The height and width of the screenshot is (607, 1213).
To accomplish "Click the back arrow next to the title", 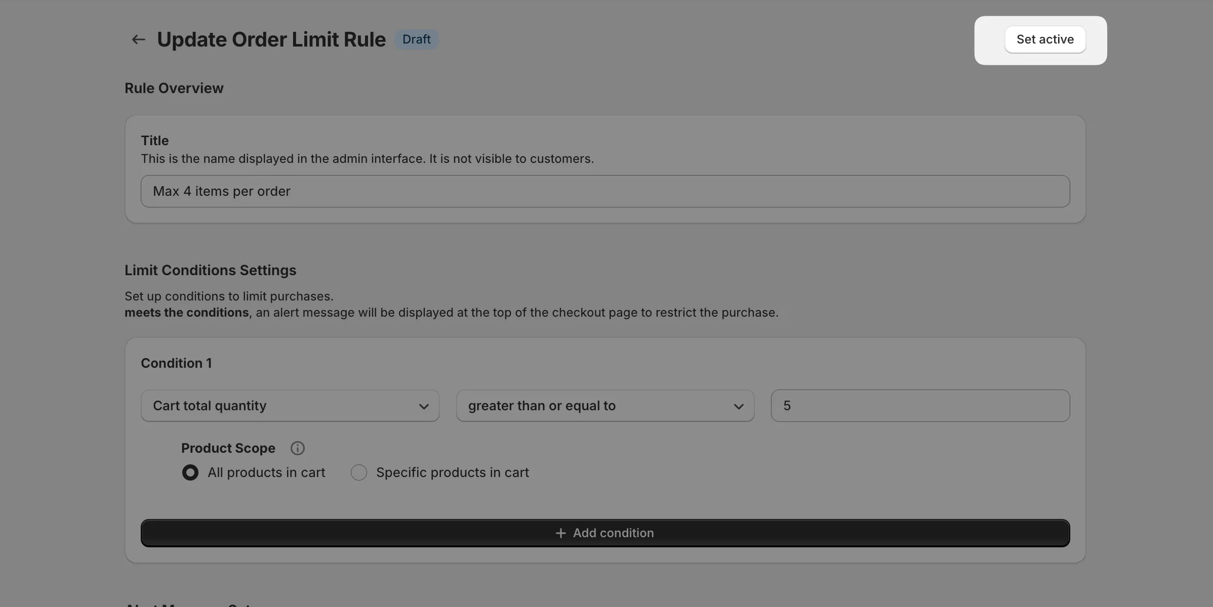I will (138, 39).
